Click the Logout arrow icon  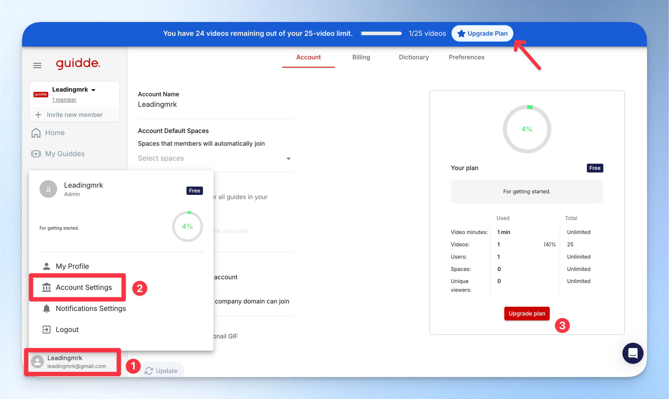tap(47, 329)
